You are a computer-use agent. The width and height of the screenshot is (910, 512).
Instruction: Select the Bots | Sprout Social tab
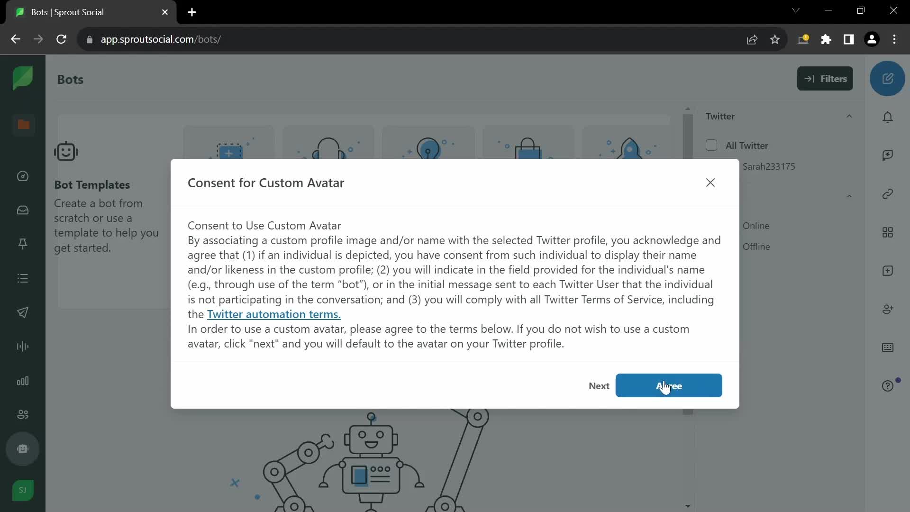pyautogui.click(x=91, y=12)
